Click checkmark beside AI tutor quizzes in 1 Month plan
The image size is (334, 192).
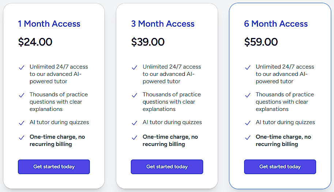(x=22, y=123)
